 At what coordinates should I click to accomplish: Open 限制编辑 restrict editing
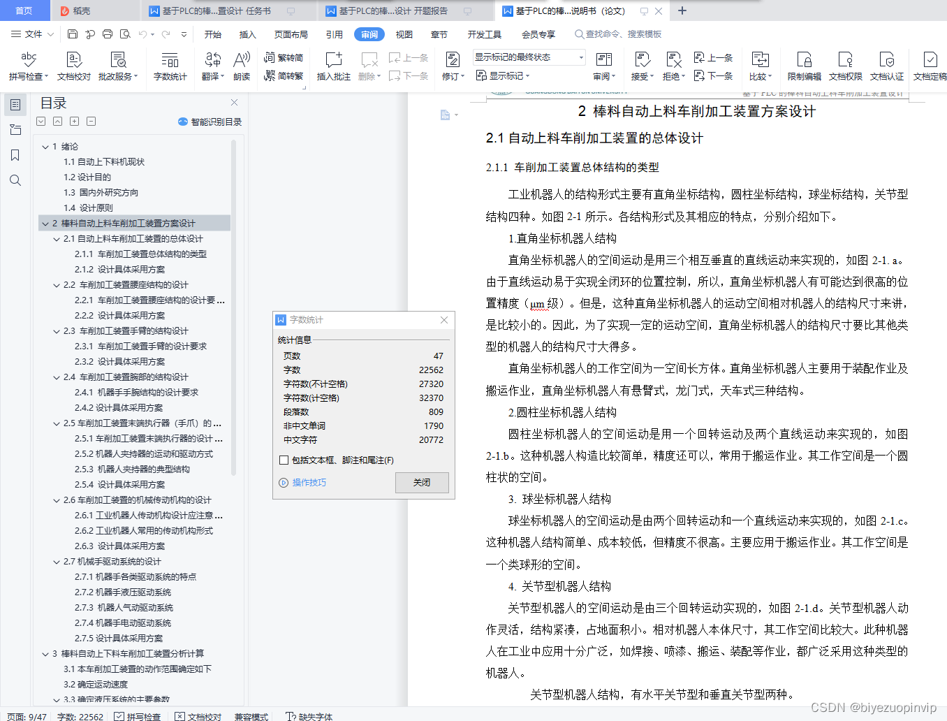[x=804, y=66]
